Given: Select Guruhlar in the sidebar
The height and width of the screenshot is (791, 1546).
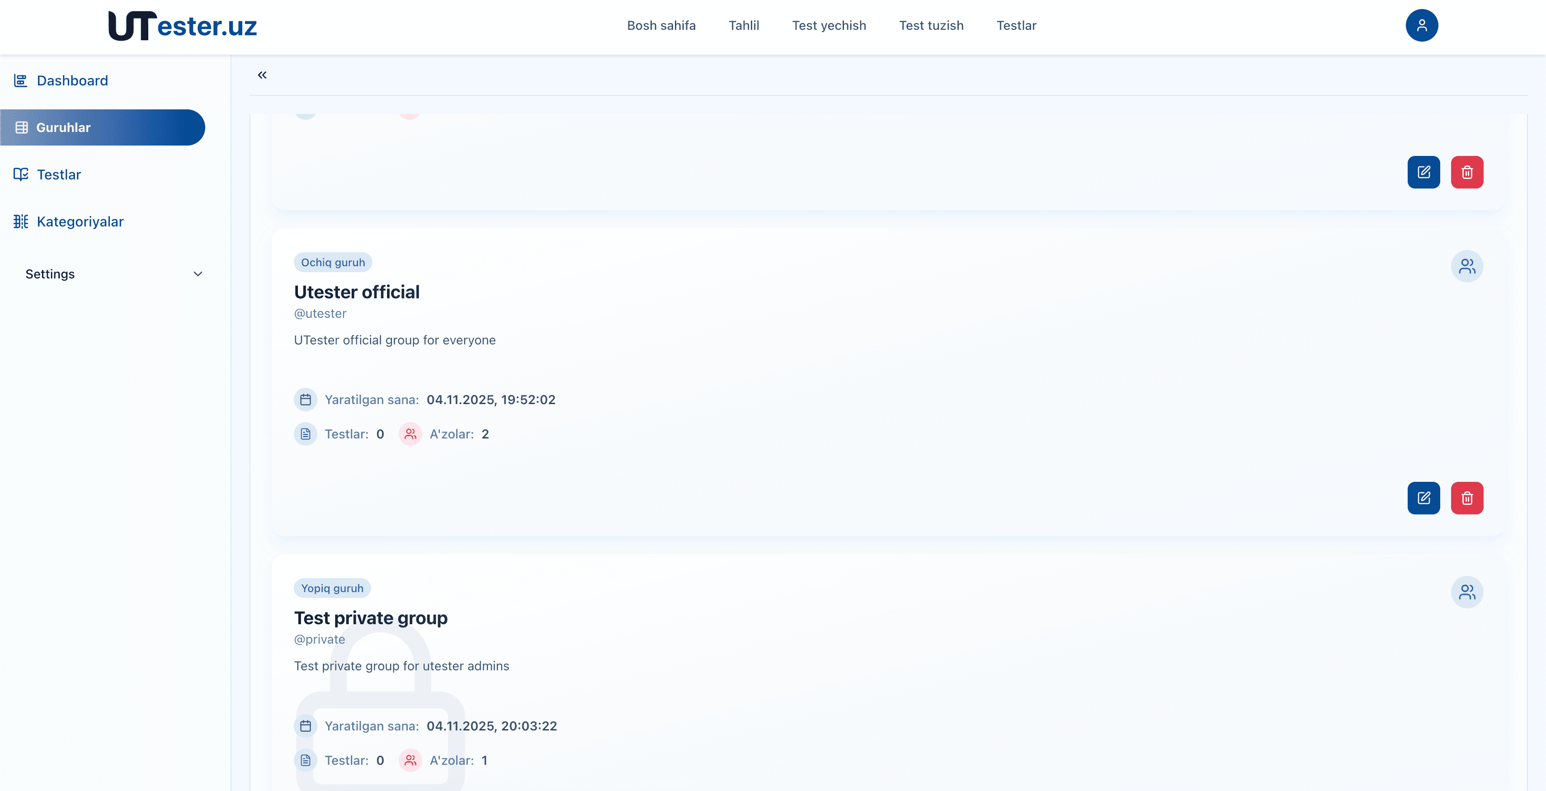Looking at the screenshot, I should tap(103, 127).
